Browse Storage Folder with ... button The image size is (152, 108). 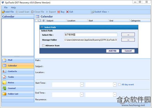(128, 40)
